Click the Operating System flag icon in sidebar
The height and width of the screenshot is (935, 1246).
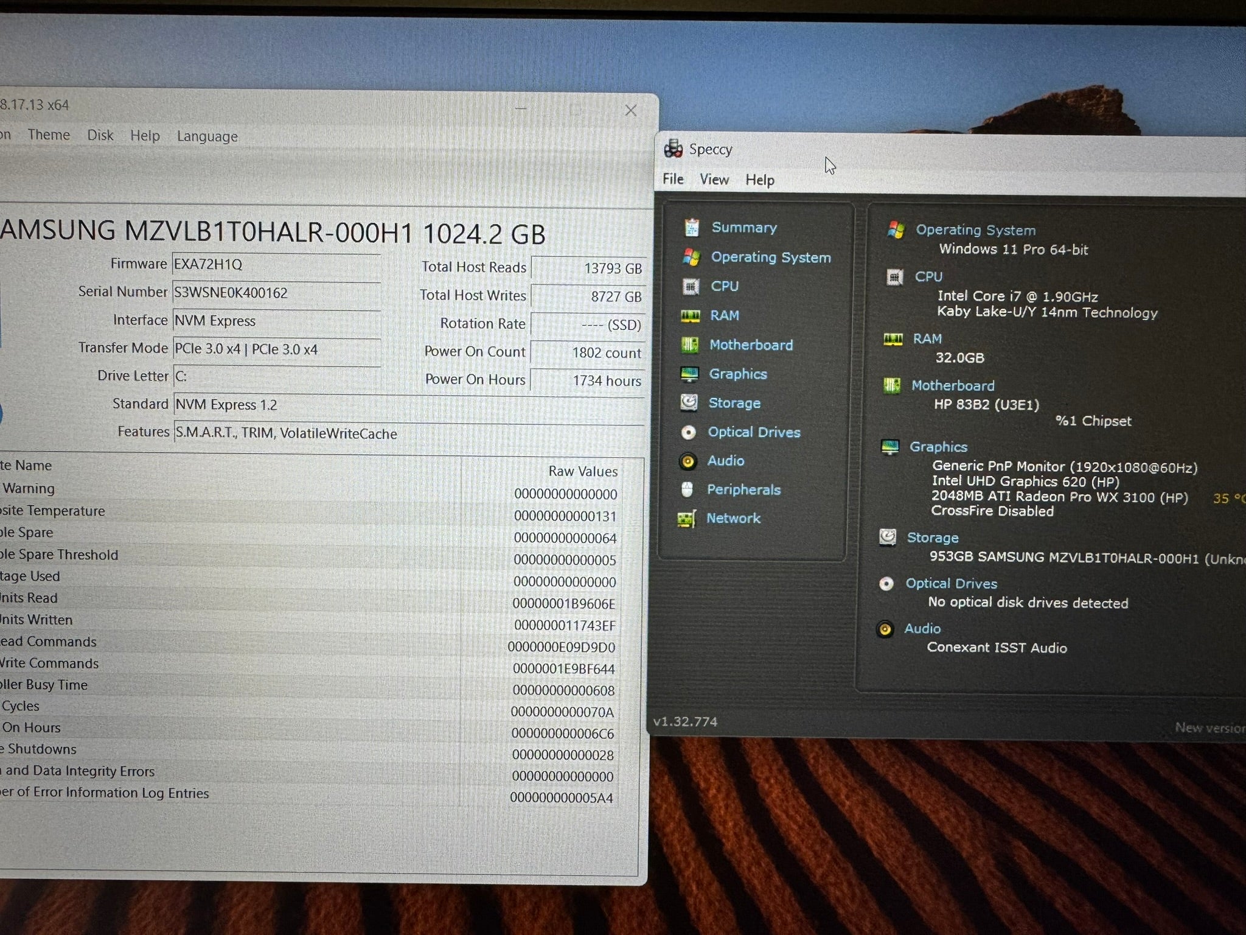(x=691, y=257)
